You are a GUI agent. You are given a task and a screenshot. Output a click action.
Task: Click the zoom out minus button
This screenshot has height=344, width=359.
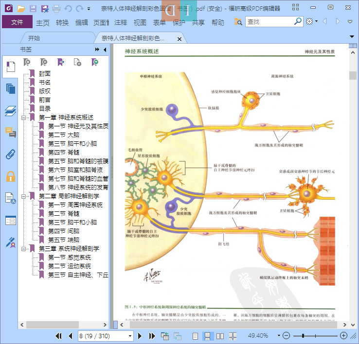point(286,336)
